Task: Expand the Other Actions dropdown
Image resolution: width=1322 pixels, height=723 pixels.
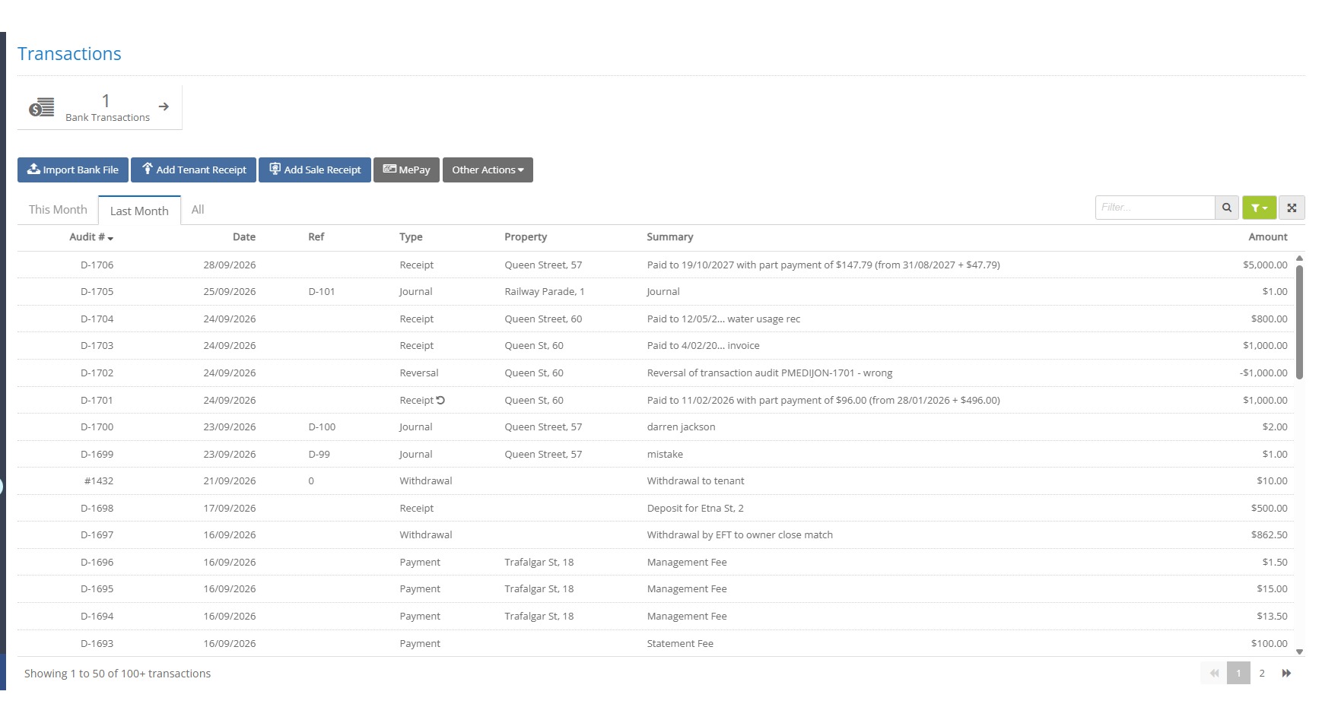Action: (488, 170)
